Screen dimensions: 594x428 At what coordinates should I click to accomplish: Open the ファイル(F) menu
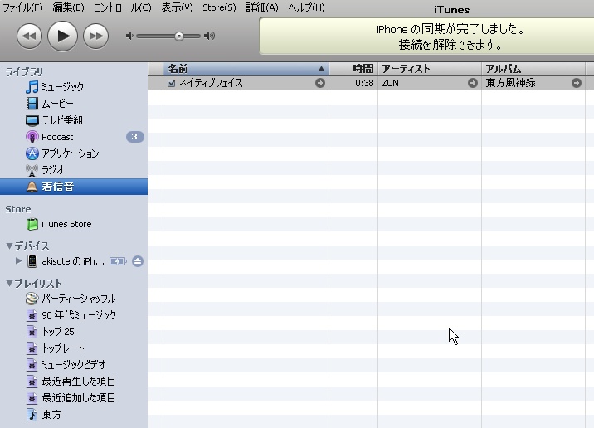pos(22,7)
